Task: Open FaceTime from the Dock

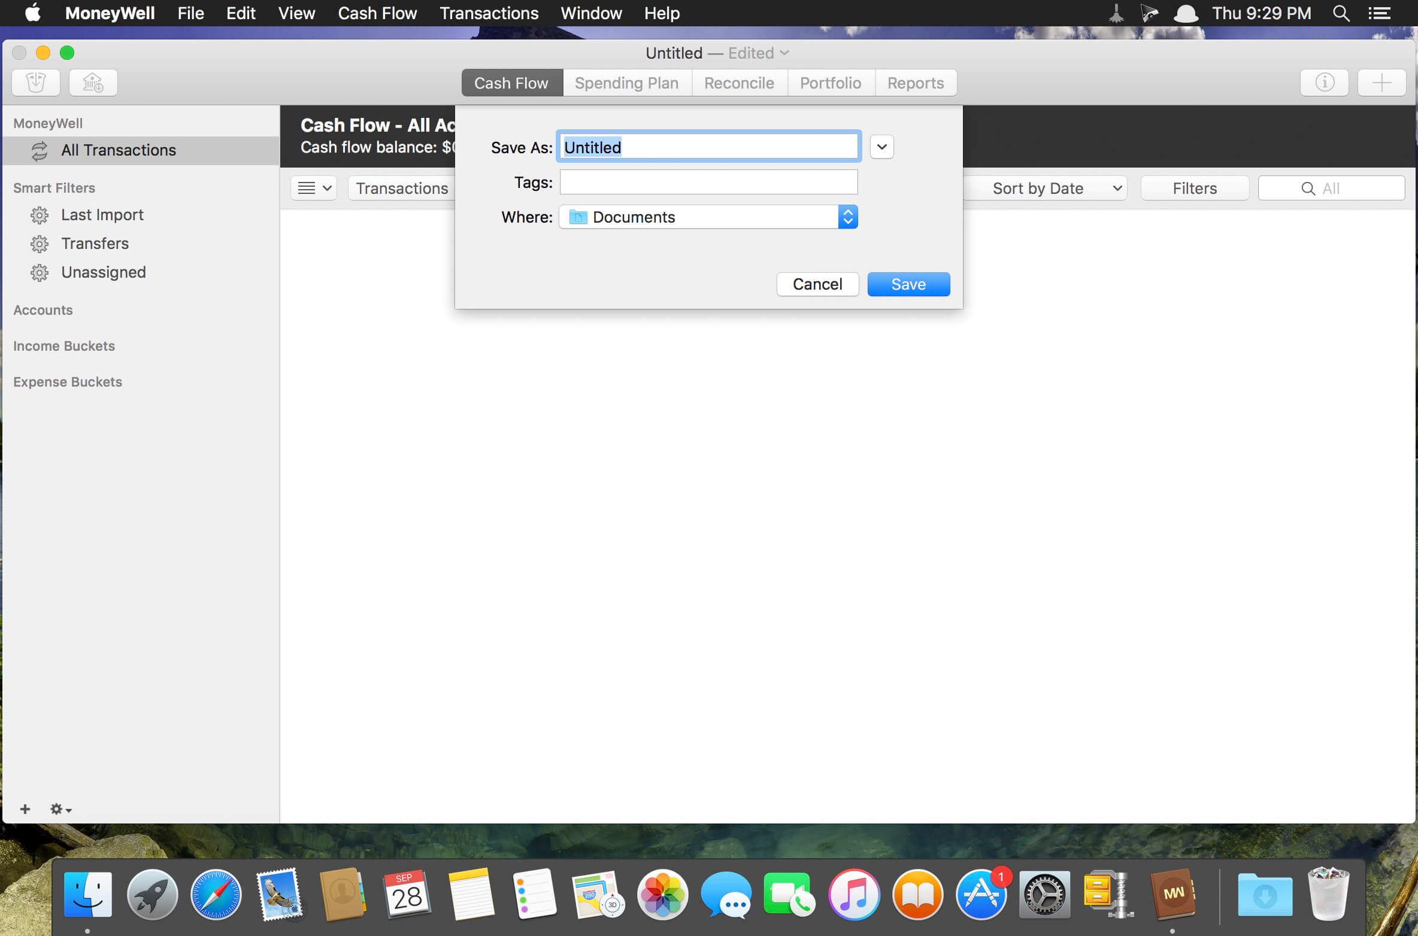Action: click(x=790, y=894)
